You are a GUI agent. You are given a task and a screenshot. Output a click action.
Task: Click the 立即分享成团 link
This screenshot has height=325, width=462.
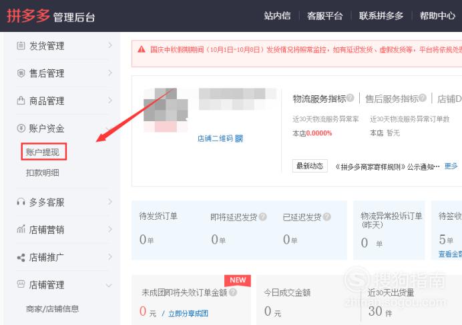[x=188, y=314]
